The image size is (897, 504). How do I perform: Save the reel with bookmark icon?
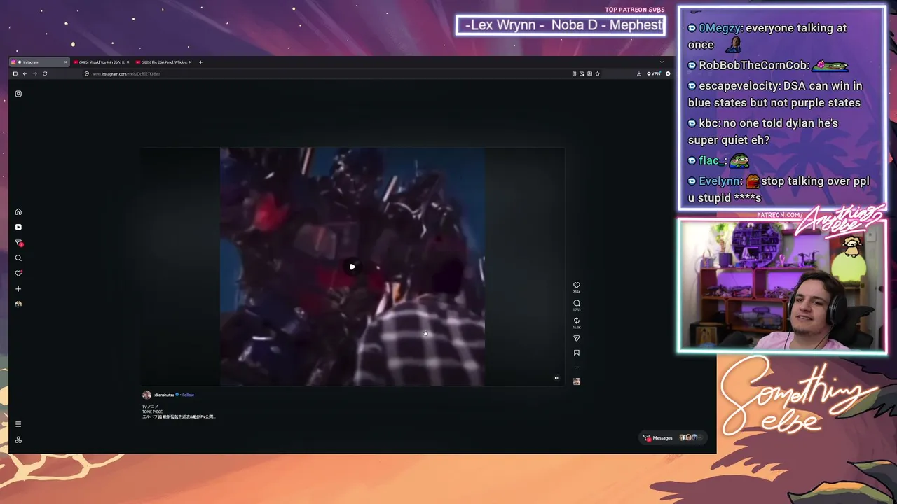click(x=577, y=353)
